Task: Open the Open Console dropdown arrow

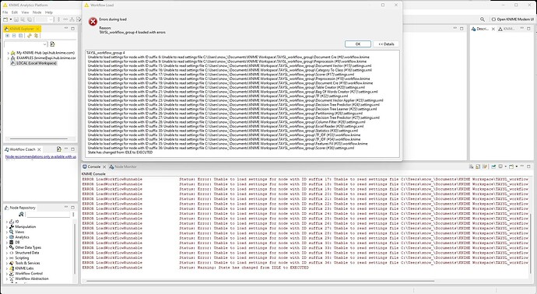Action: pos(516,166)
